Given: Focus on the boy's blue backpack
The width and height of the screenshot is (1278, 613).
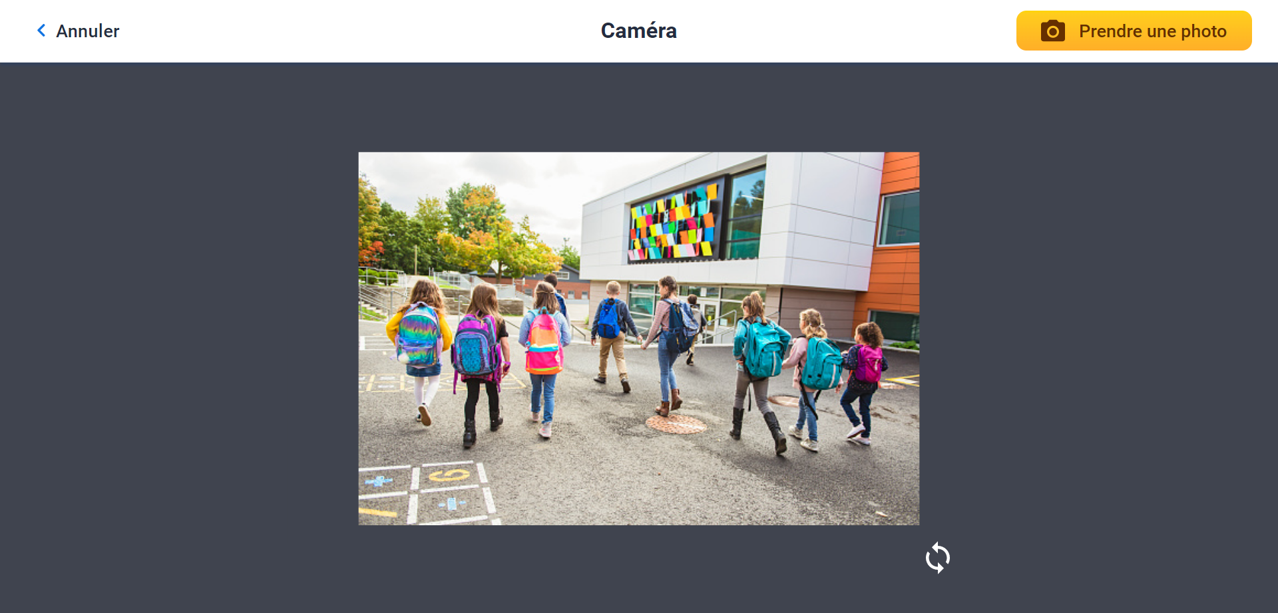Looking at the screenshot, I should pos(609,320).
